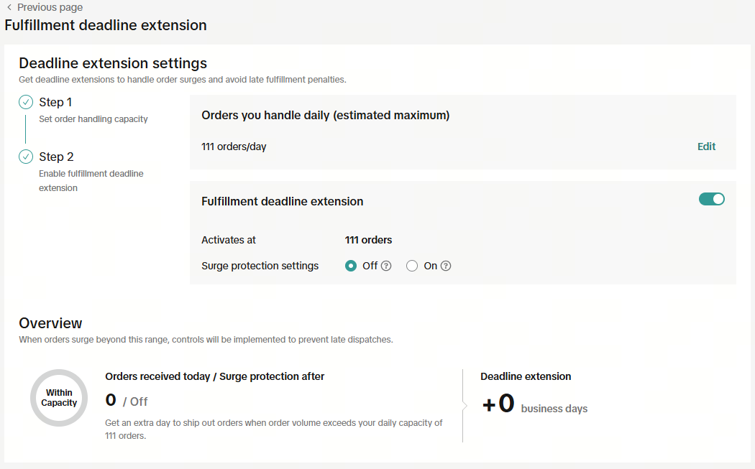Click the Within Capacity ring indicator

pyautogui.click(x=59, y=398)
